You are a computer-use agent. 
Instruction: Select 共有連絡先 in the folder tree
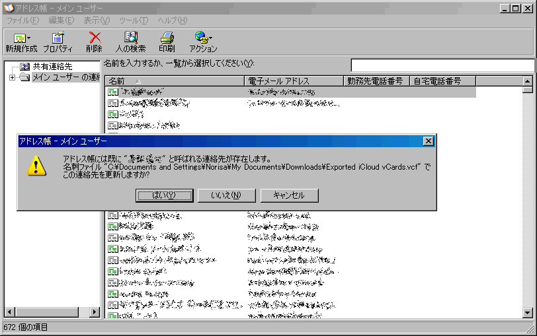(x=52, y=66)
